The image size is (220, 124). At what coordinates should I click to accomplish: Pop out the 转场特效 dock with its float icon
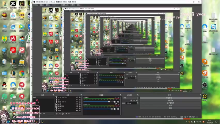click(x=138, y=95)
